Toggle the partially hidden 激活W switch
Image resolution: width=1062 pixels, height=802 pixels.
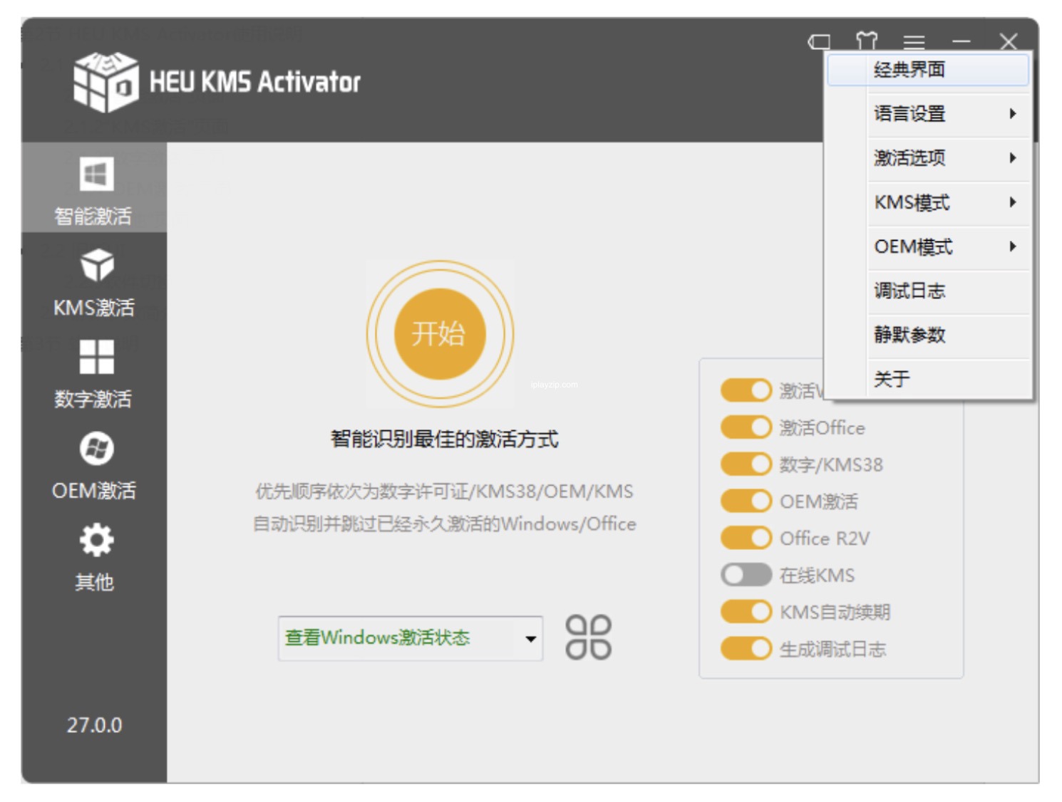pos(746,390)
